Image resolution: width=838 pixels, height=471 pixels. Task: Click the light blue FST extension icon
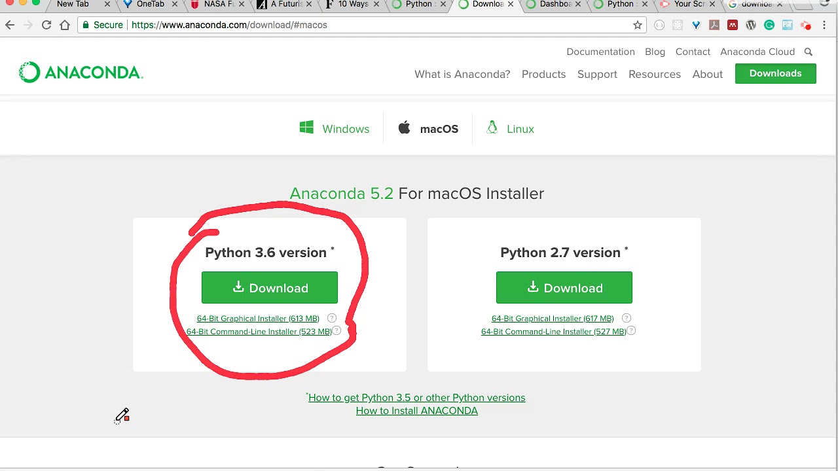(788, 25)
